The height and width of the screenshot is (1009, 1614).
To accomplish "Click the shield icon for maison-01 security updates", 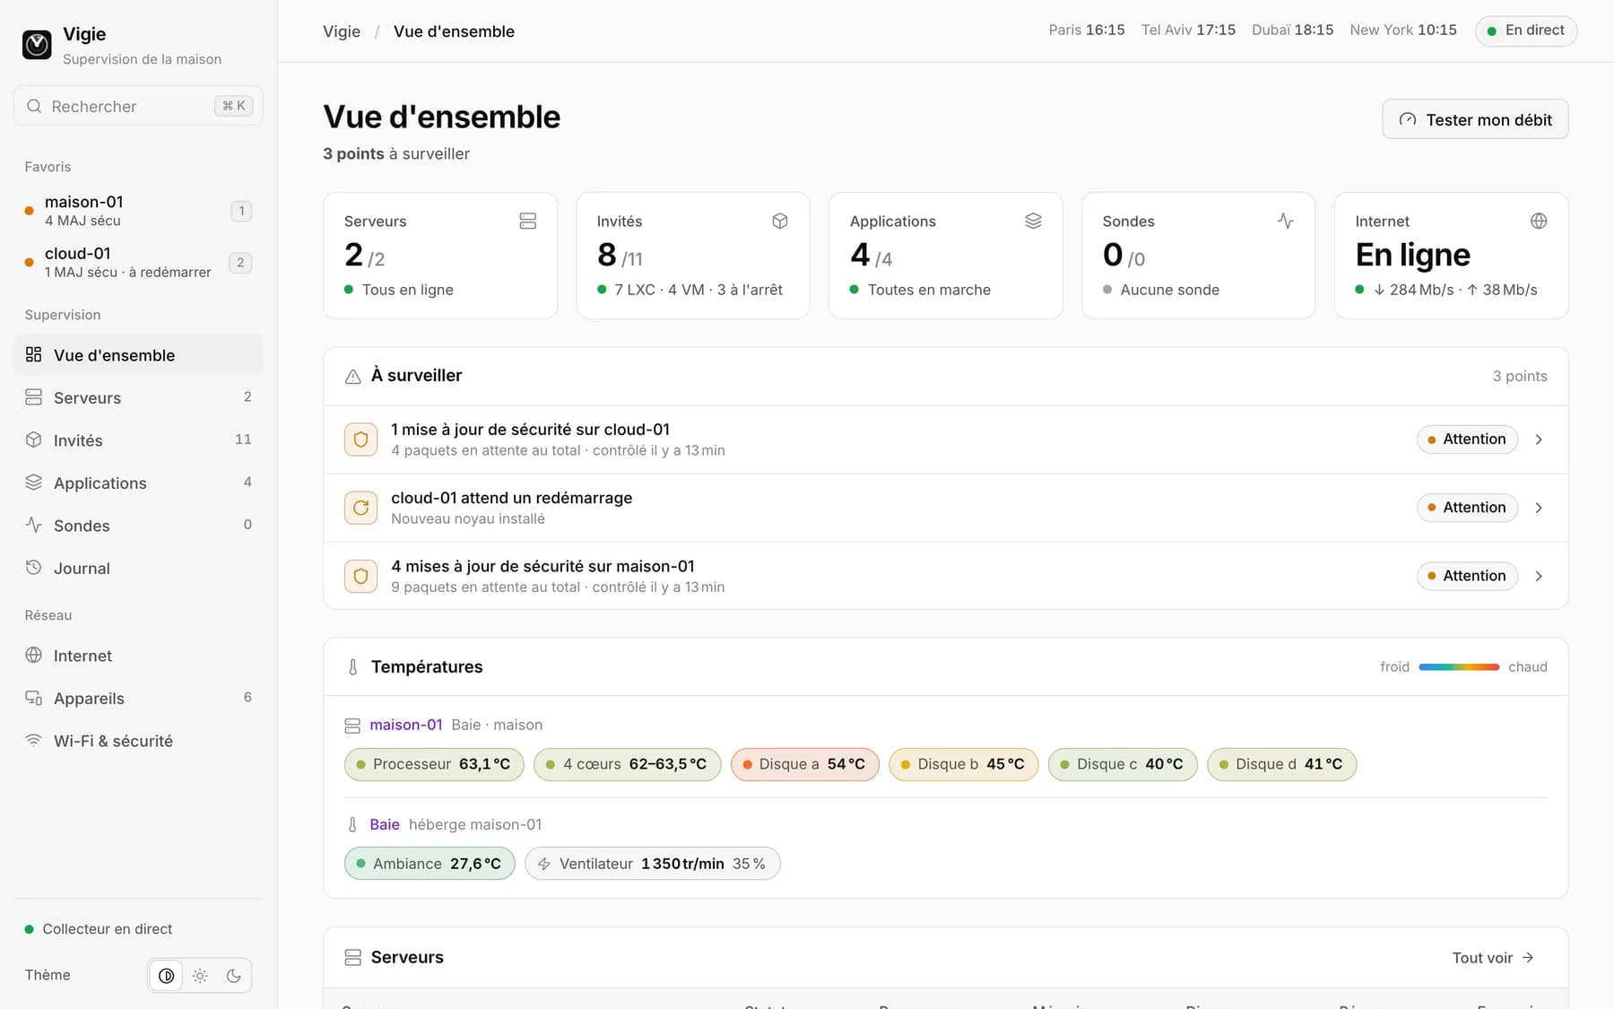I will [360, 576].
